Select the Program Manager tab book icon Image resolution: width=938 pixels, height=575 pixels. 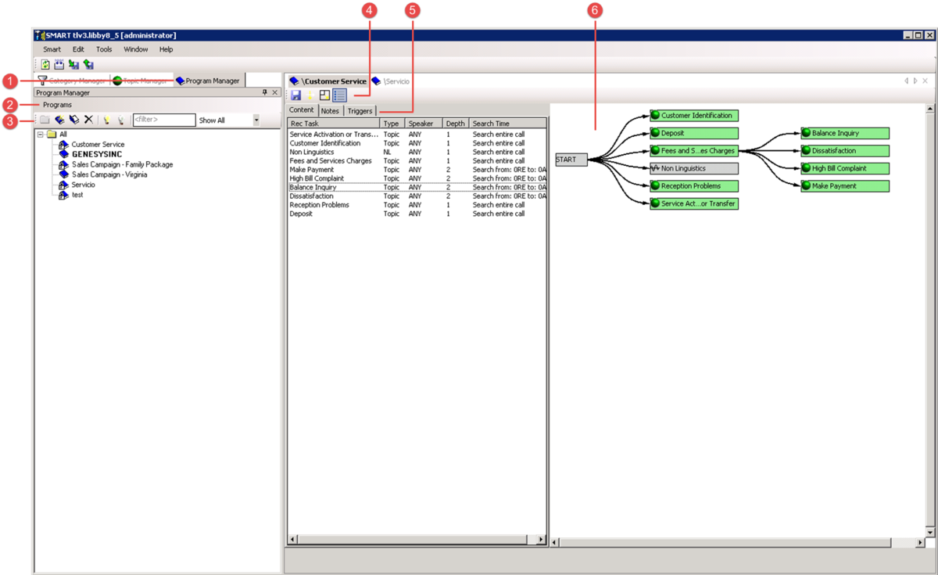tap(179, 80)
